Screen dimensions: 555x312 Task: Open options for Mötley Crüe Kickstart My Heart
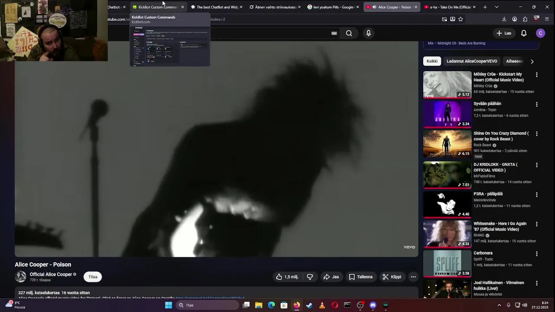(x=537, y=75)
